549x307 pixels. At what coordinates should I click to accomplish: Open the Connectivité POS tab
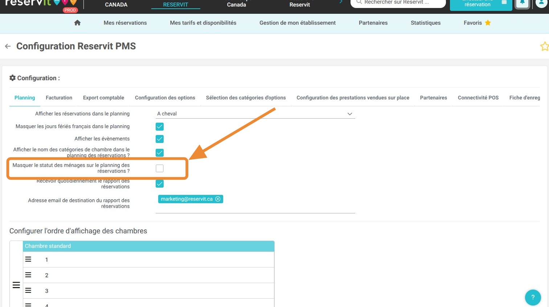point(478,98)
